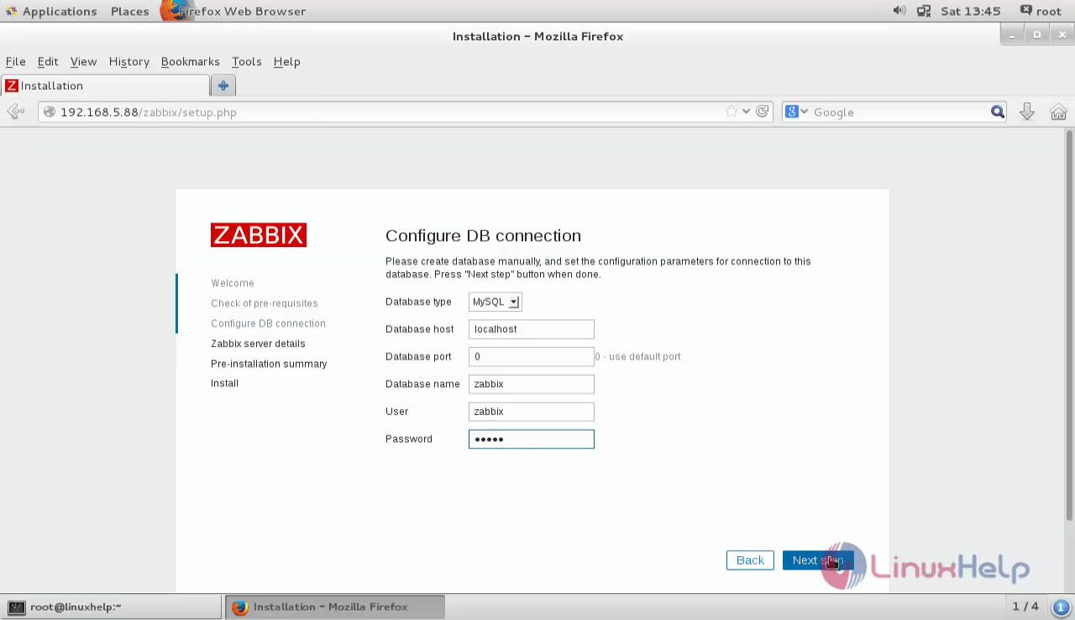
Task: Click the Sat 13:45 clock
Action: tap(971, 11)
